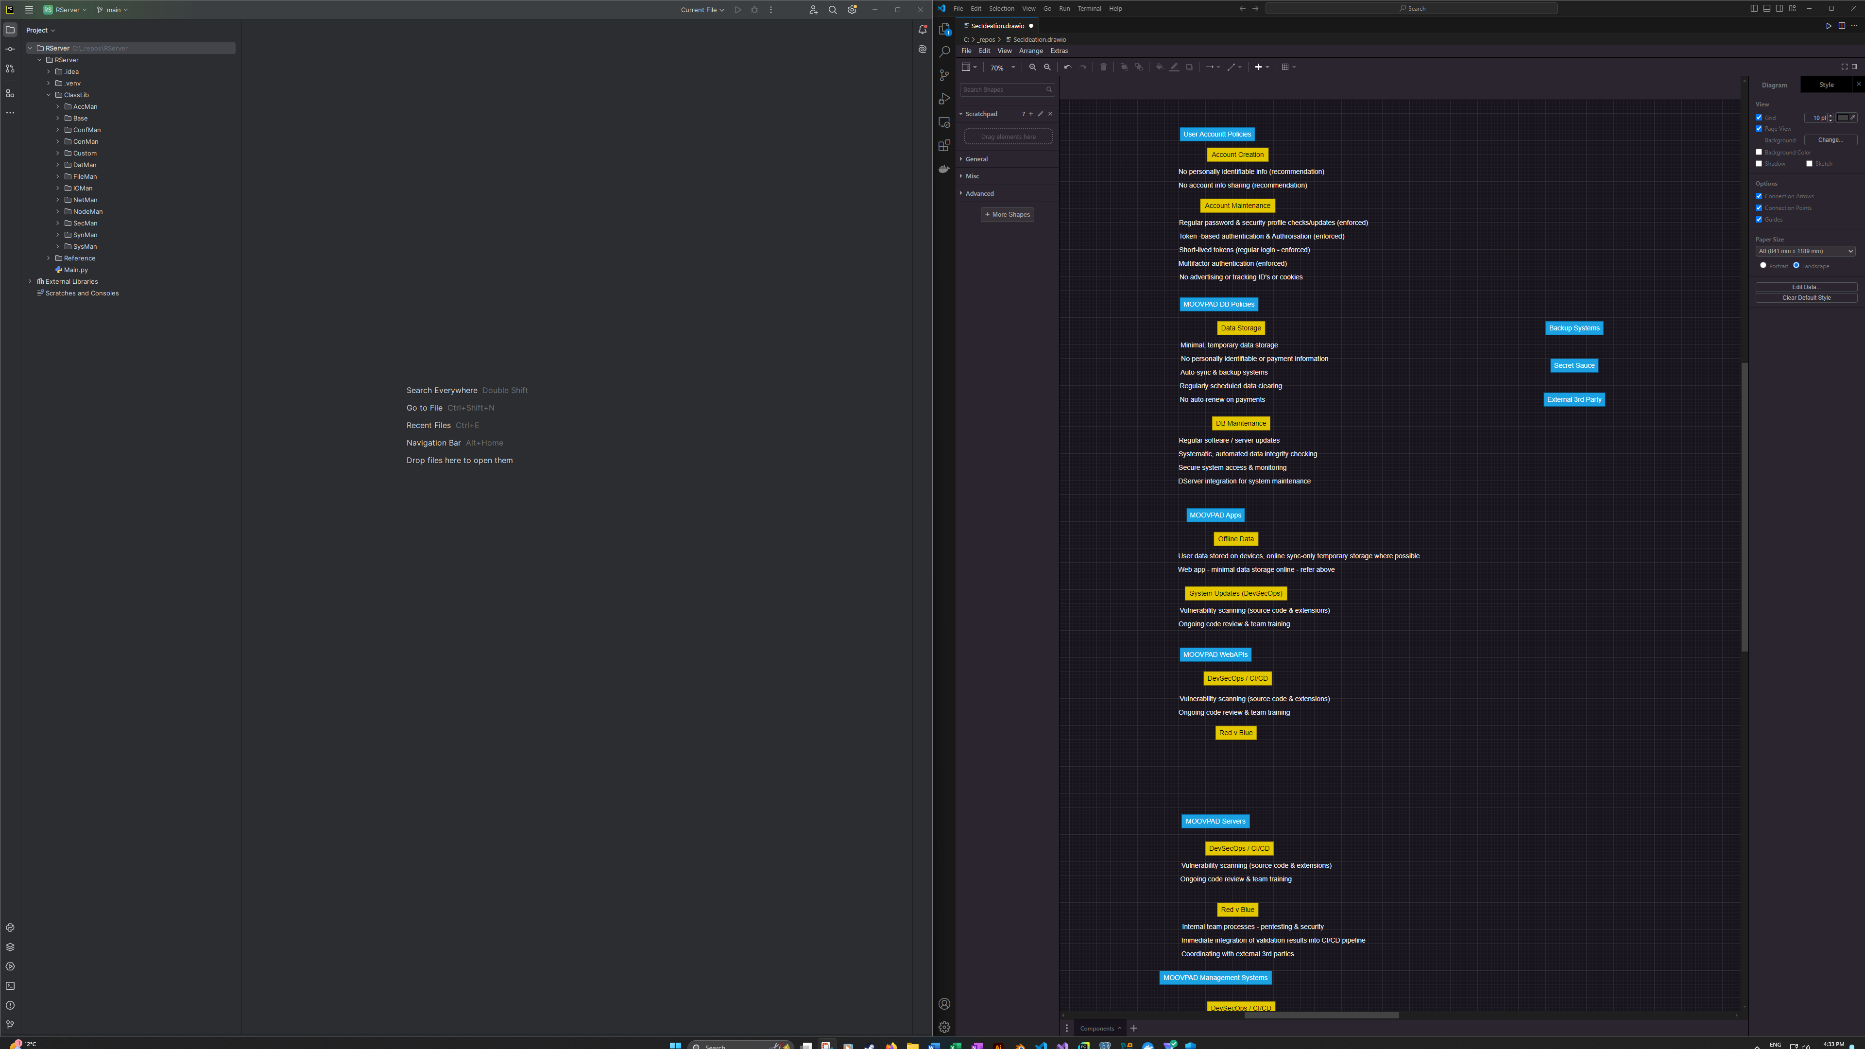This screenshot has height=1049, width=1865.
Task: Click the draw.io To Front icon
Action: [x=1124, y=68]
